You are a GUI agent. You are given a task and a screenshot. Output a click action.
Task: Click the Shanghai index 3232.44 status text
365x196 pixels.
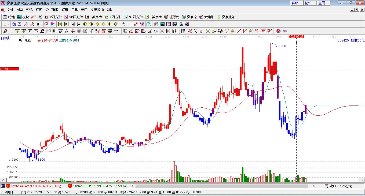[x=17, y=186]
